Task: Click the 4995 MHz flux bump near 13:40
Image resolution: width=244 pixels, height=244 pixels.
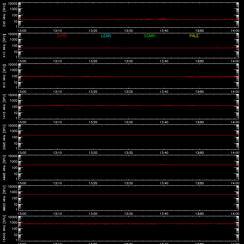Action: coord(163,165)
